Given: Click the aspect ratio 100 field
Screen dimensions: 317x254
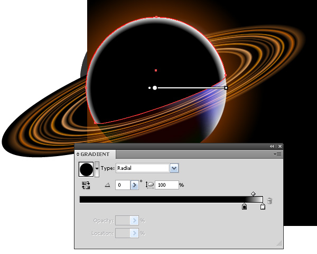Looking at the screenshot, I should click(x=167, y=185).
